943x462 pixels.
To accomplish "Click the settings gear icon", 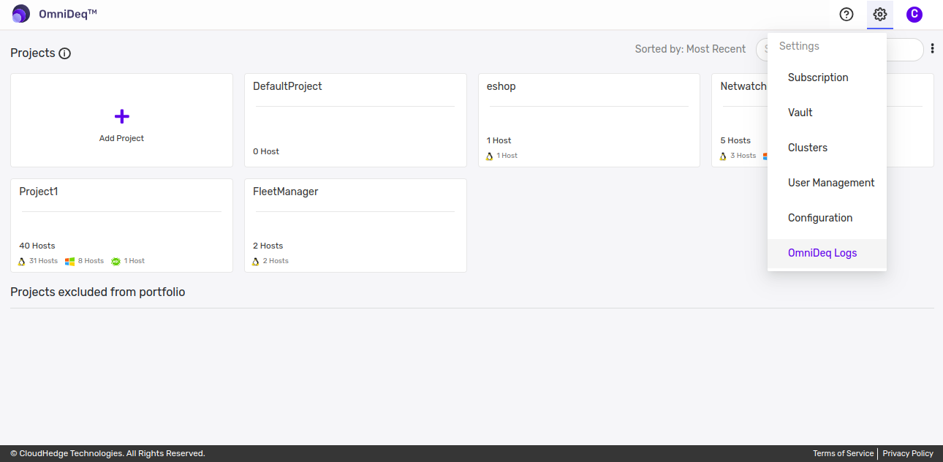I will [880, 14].
